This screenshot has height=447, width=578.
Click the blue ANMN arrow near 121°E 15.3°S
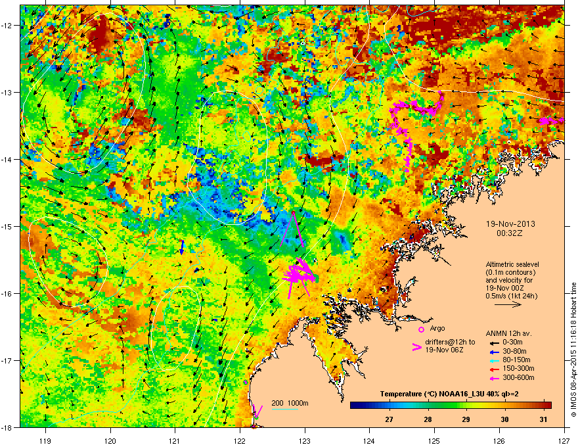click(x=182, y=247)
